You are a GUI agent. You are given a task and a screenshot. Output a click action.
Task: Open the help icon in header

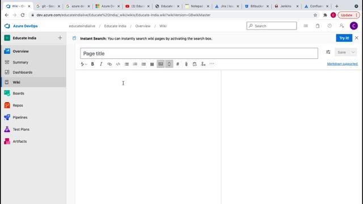pos(330,26)
